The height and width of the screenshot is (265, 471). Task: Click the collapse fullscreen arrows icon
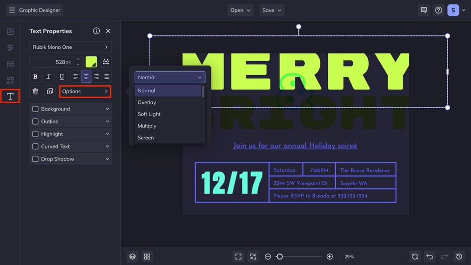(x=253, y=257)
